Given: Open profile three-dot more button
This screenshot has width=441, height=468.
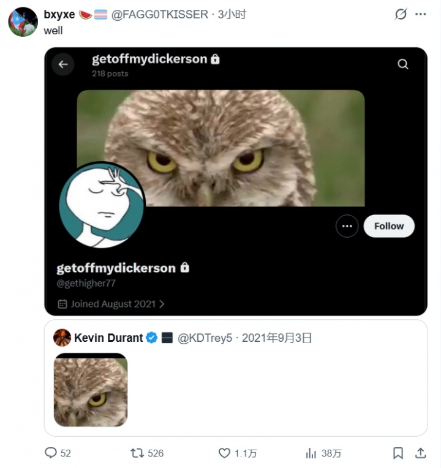Looking at the screenshot, I should [x=347, y=226].
